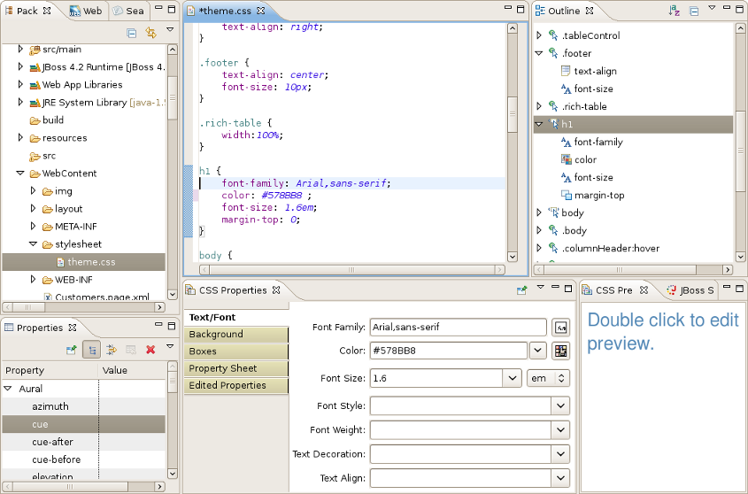
Task: Open the Font Style dropdown
Action: click(559, 405)
